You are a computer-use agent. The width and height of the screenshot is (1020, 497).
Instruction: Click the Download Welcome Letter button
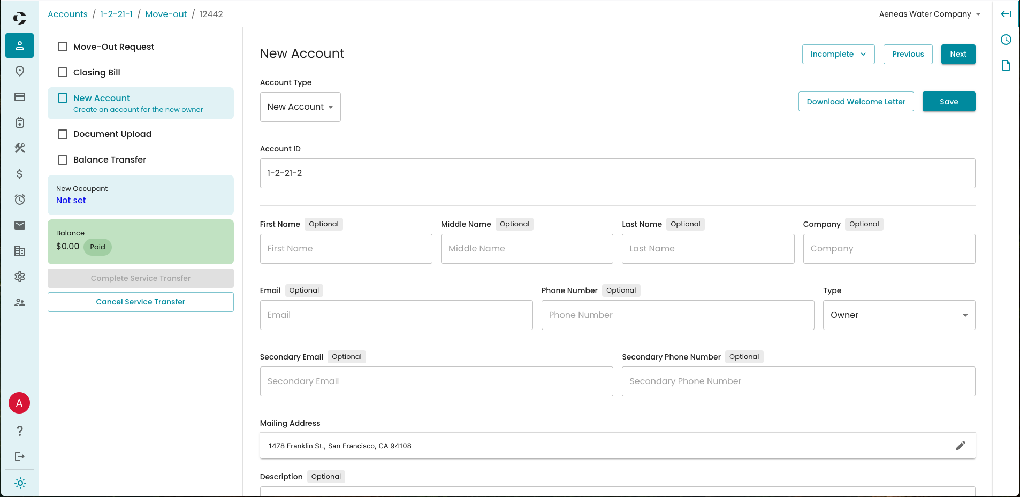click(856, 102)
